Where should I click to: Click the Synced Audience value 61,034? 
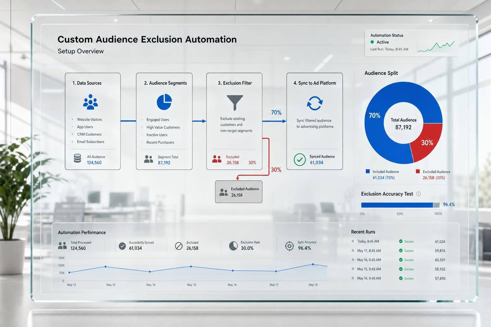tap(316, 163)
